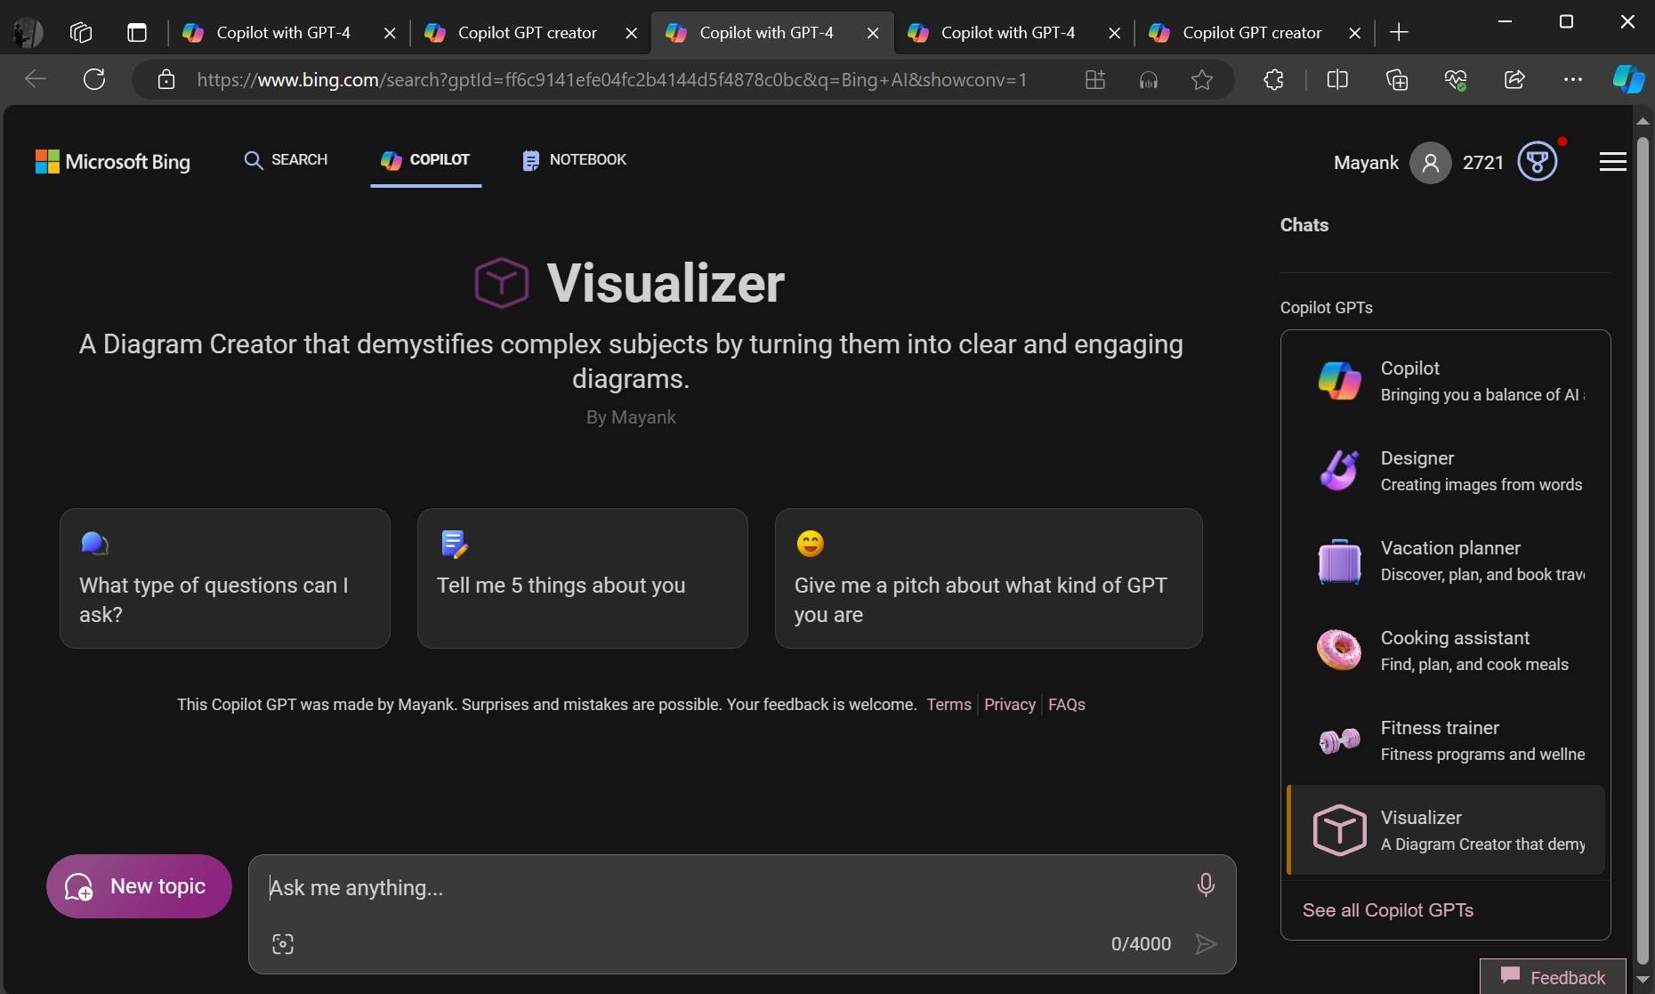Add page to favorites star icon
The width and height of the screenshot is (1655, 994).
(x=1202, y=80)
